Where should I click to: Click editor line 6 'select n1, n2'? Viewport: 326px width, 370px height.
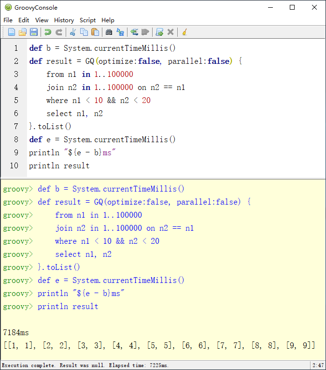click(74, 114)
